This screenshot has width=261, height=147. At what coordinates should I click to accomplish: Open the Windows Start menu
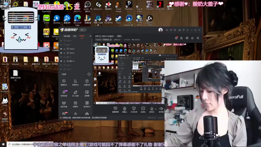3,144
